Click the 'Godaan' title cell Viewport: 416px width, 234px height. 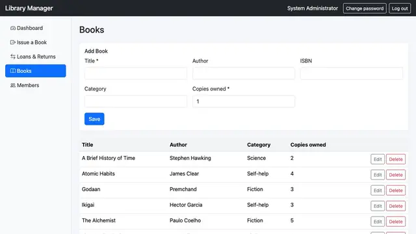[x=91, y=189]
